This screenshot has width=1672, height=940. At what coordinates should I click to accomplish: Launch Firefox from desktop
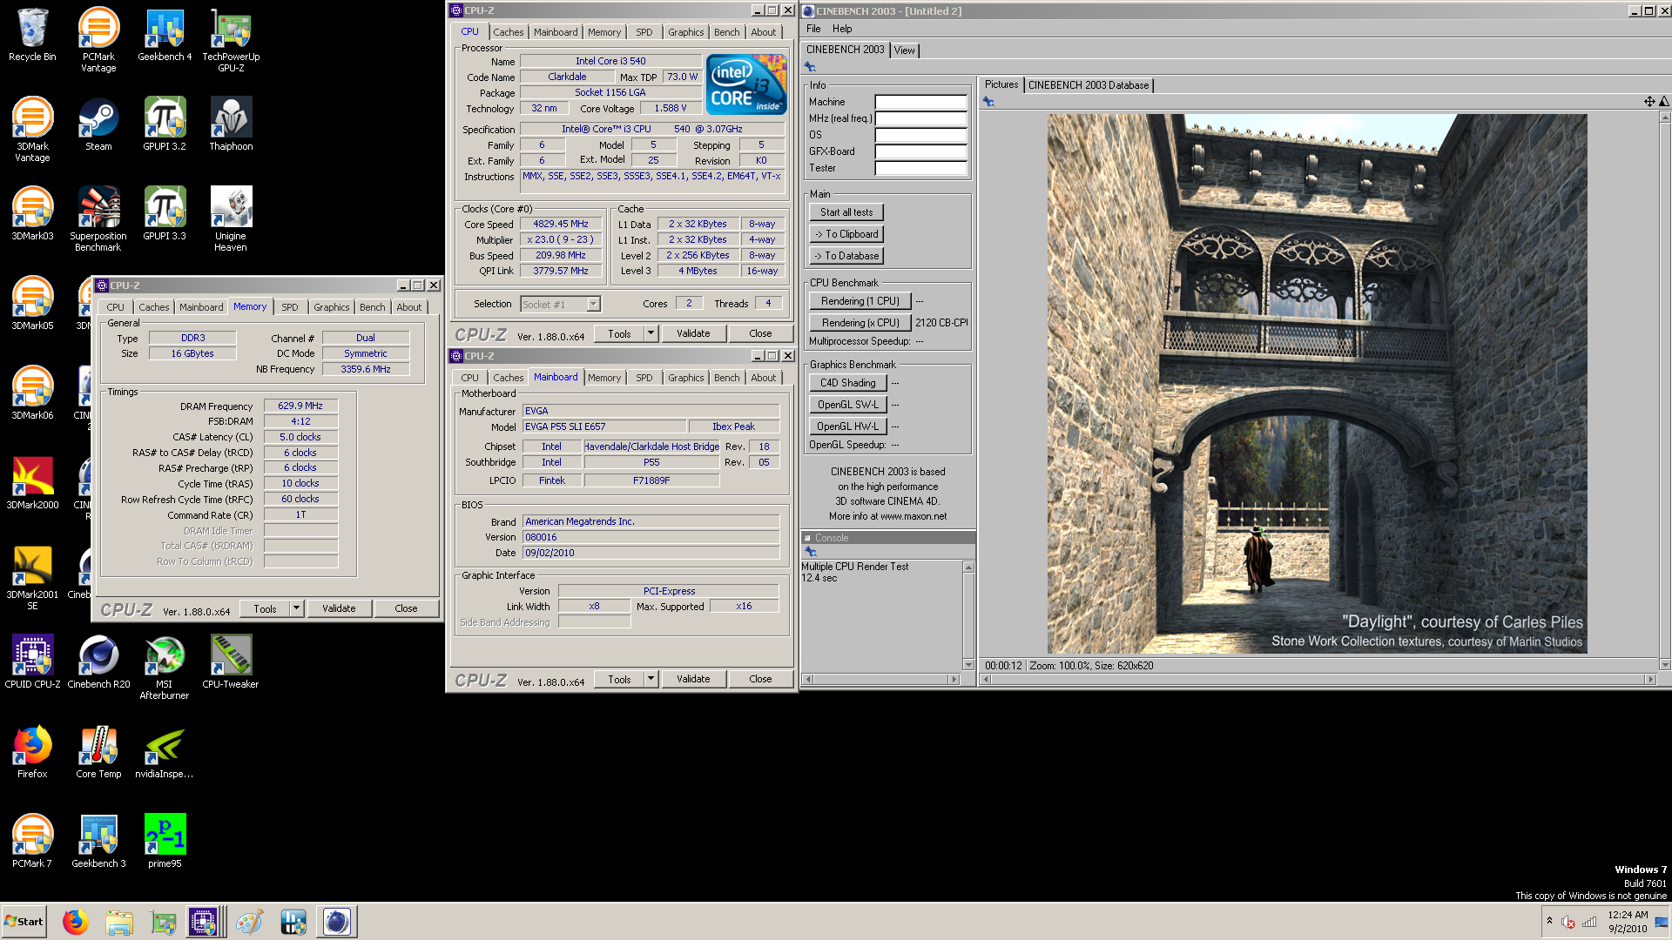[x=32, y=752]
